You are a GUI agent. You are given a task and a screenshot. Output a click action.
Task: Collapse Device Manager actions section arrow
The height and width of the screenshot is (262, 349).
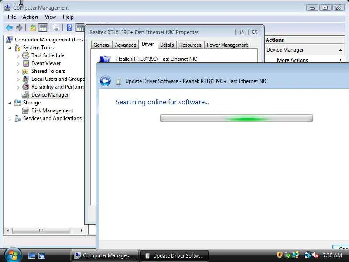point(340,50)
